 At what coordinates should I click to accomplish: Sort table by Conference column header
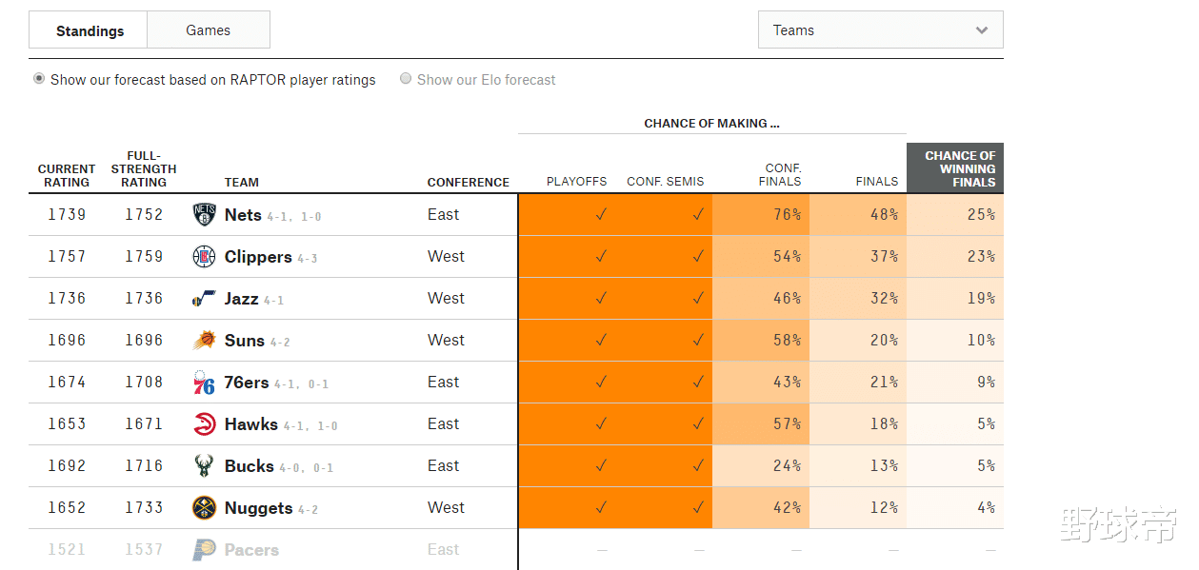(x=468, y=182)
